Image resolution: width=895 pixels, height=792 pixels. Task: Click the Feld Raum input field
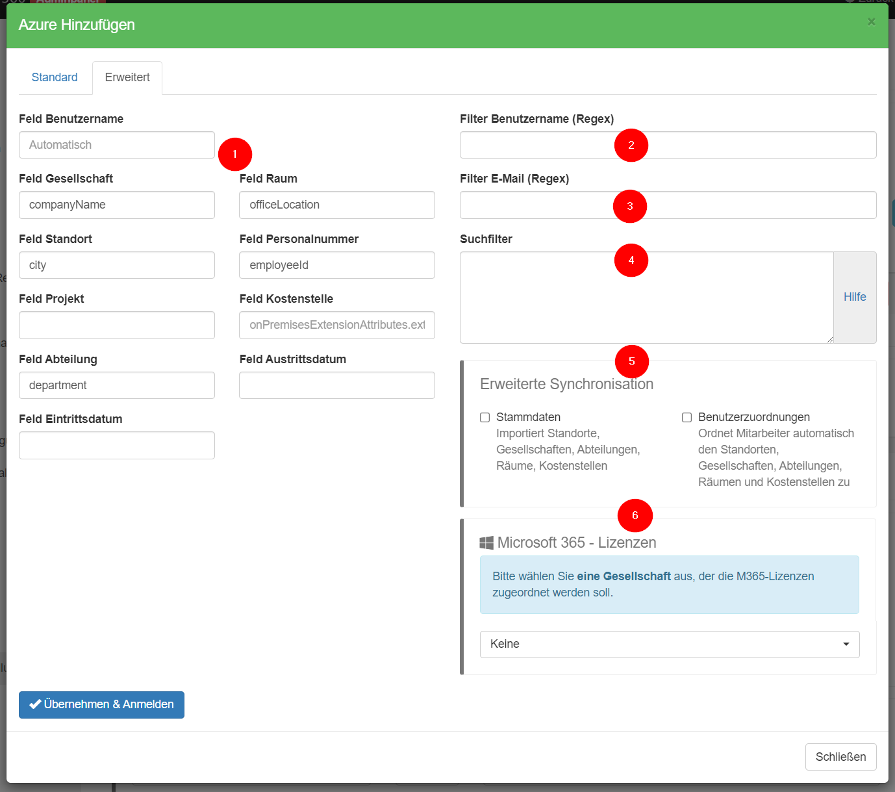[x=337, y=205]
